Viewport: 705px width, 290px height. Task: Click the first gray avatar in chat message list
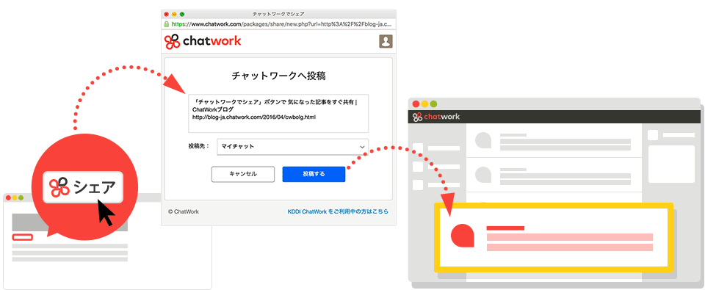(483, 139)
